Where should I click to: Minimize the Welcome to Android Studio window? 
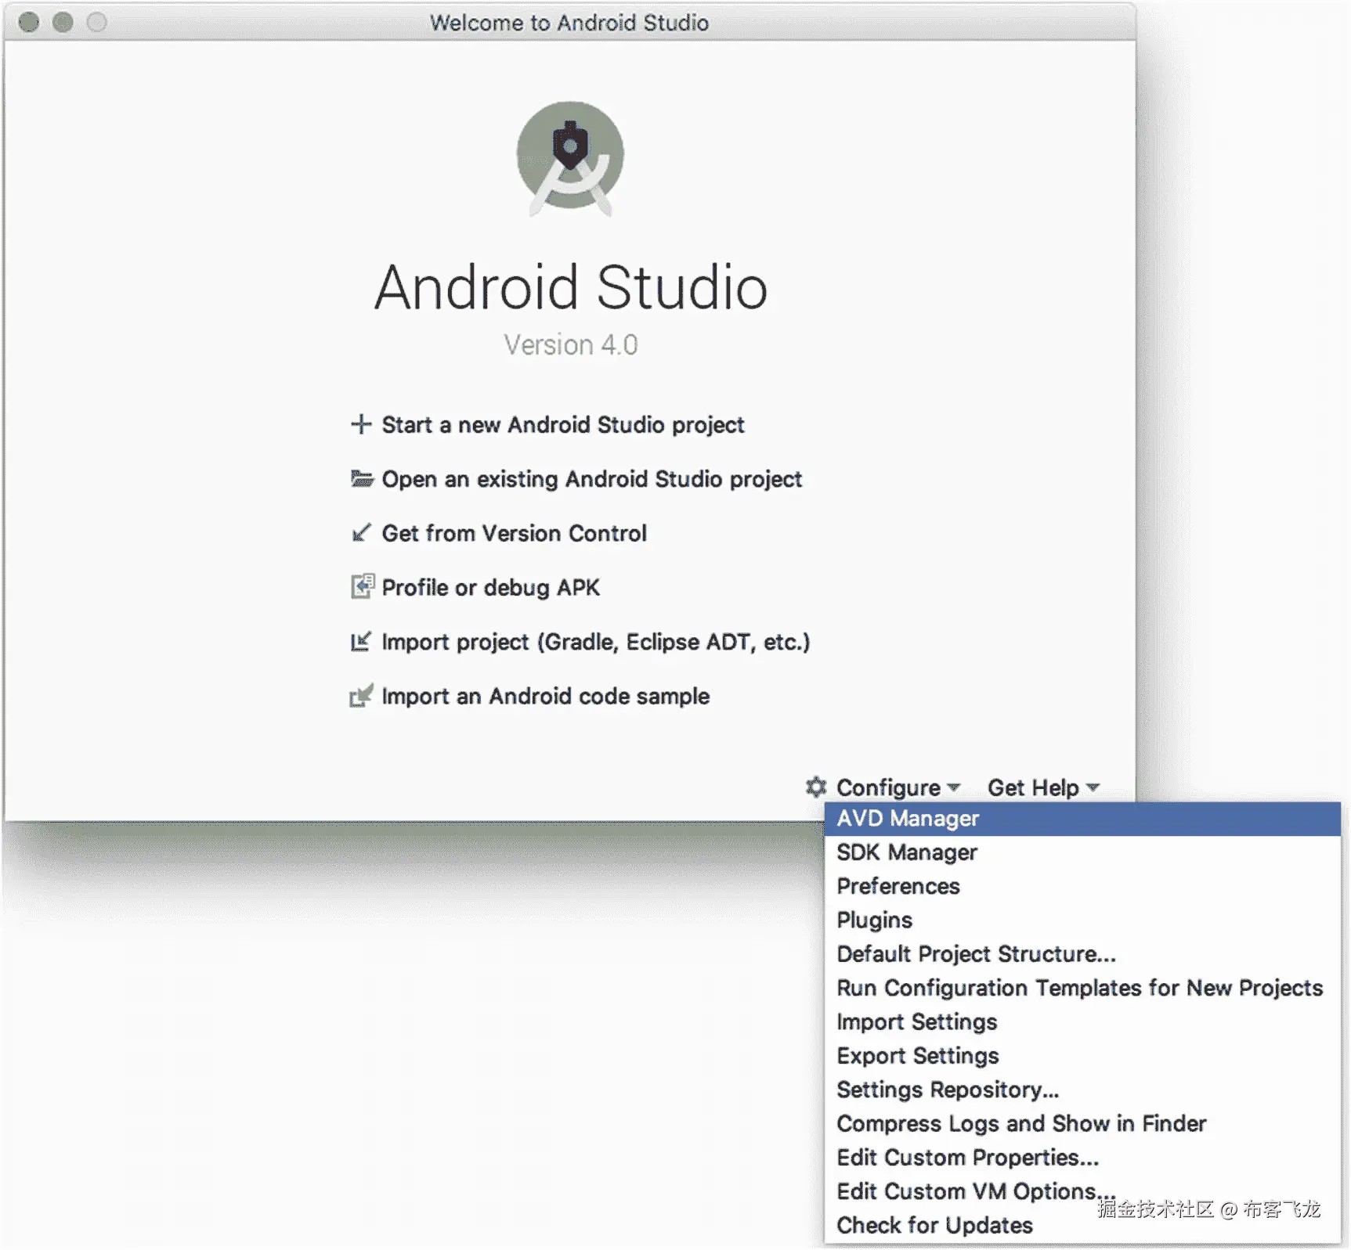(63, 22)
